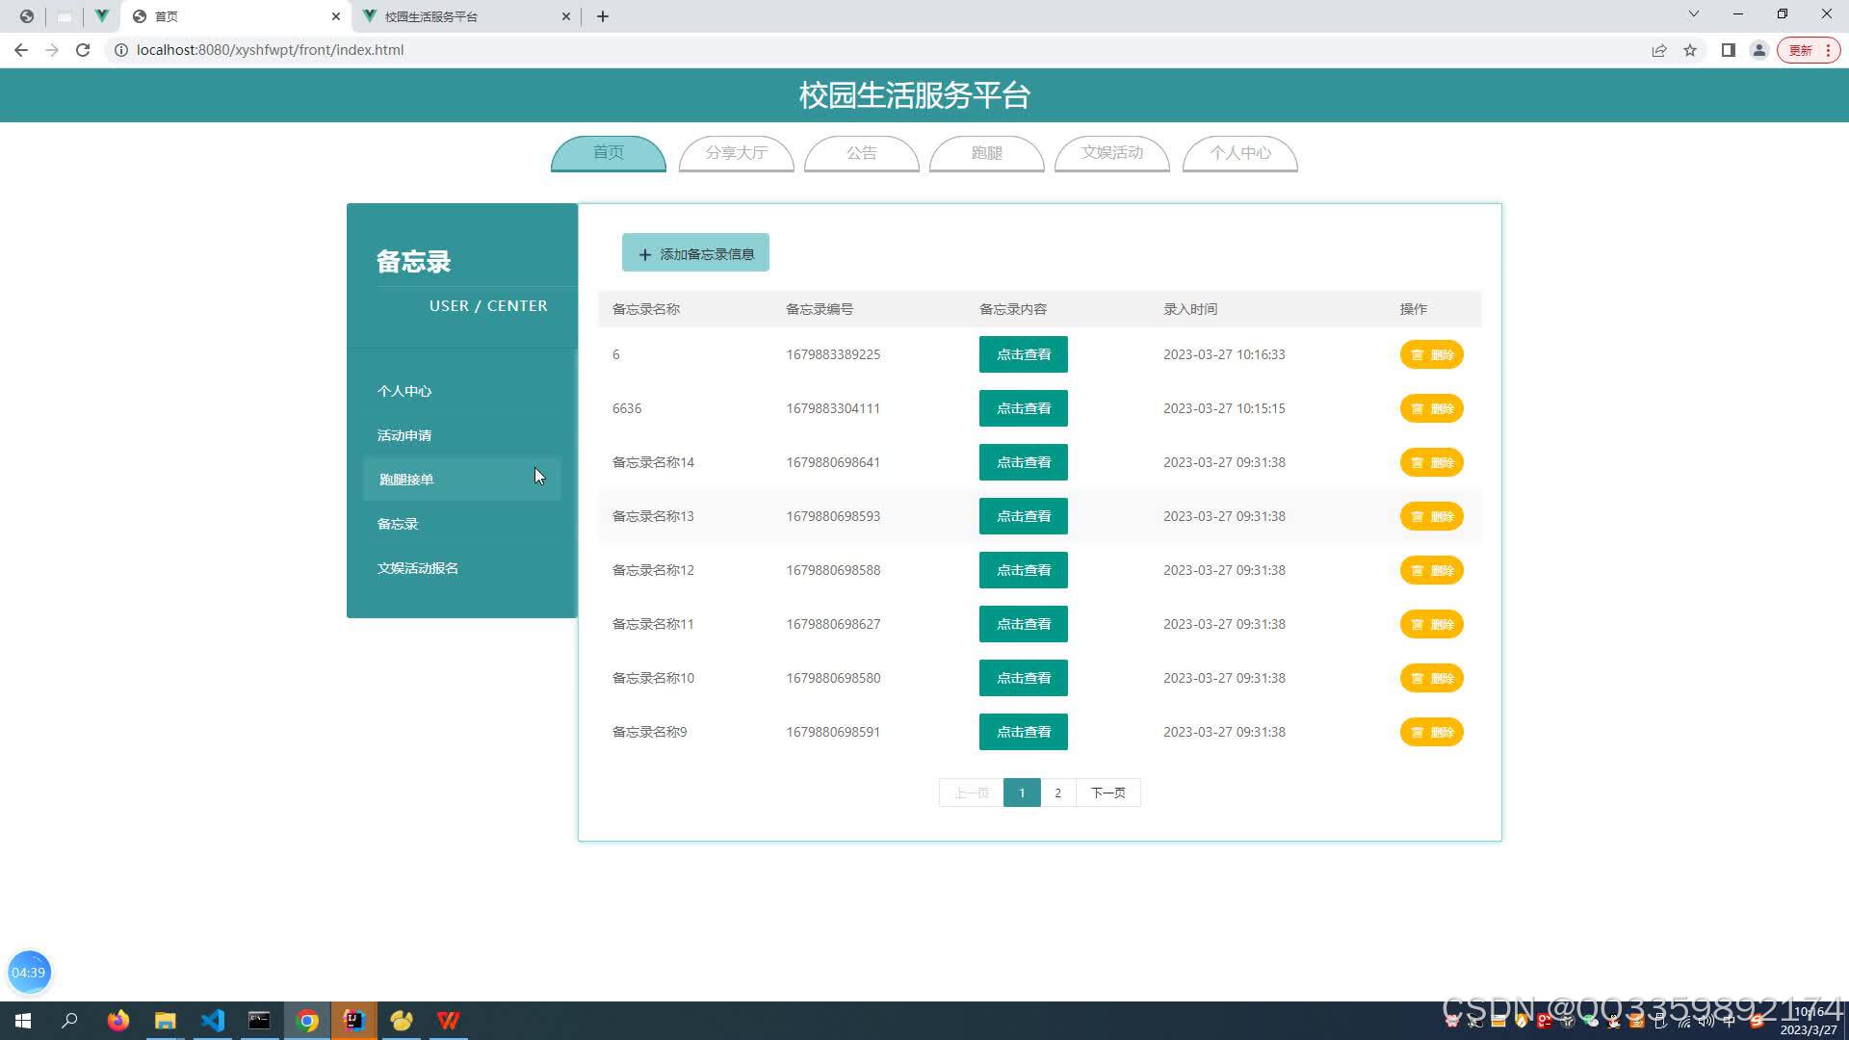The height and width of the screenshot is (1040, 1849).
Task: Open taskbar search icon
Action: coord(69,1021)
